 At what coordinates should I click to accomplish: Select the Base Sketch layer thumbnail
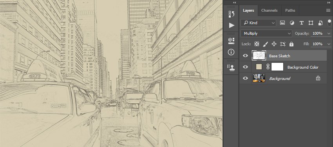pyautogui.click(x=259, y=56)
